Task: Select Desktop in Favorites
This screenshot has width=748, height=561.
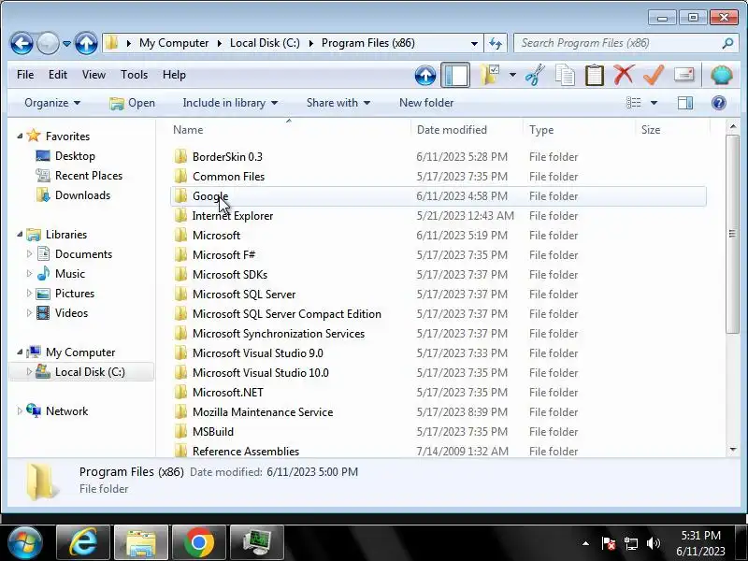Action: coord(75,156)
